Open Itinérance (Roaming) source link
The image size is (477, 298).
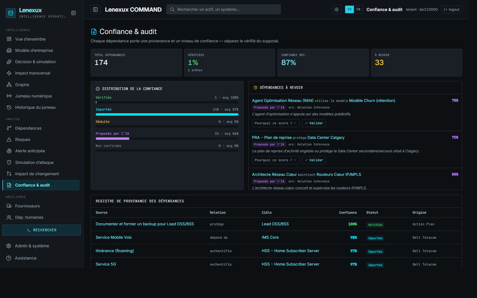pos(115,251)
